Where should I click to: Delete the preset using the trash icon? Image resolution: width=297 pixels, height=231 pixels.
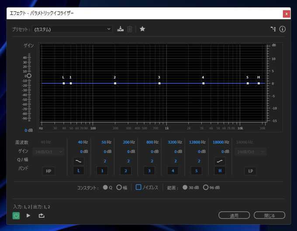point(130,29)
